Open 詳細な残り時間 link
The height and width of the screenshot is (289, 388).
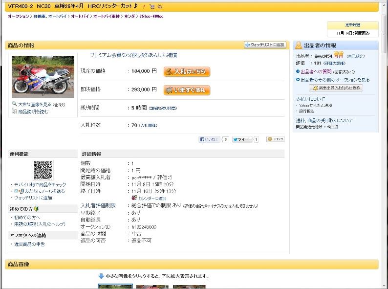(x=163, y=108)
